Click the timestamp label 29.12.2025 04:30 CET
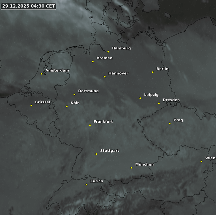The image size is (216, 215). 29,6
